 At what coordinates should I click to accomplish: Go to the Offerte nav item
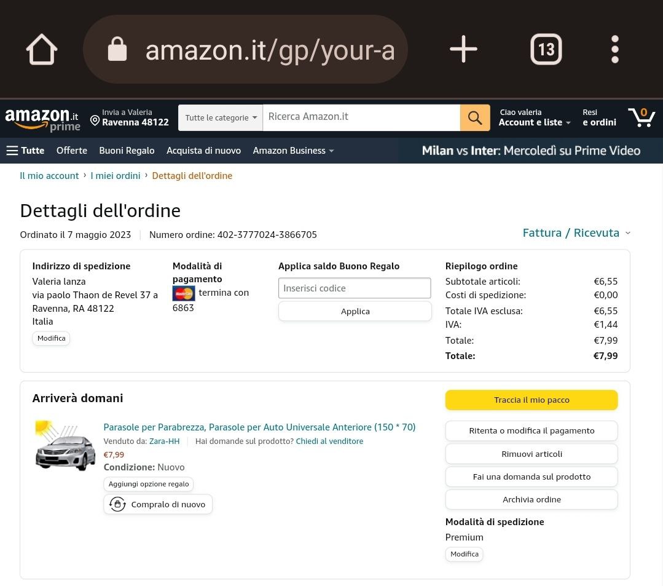click(72, 151)
